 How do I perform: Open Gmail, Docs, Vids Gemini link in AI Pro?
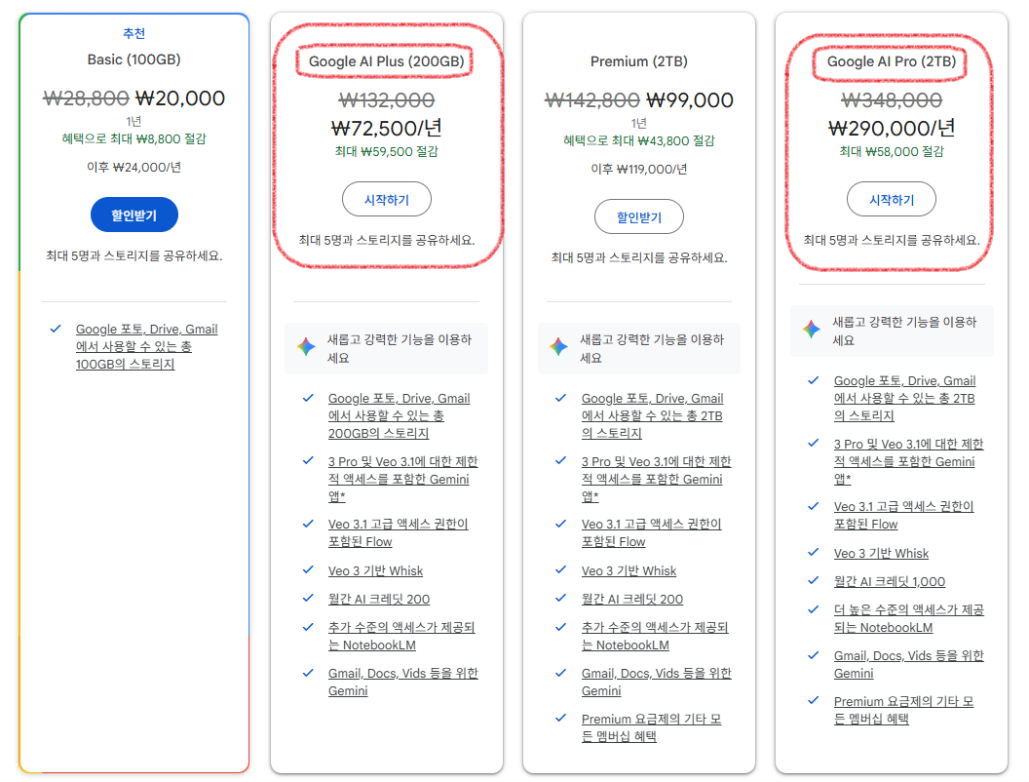(908, 664)
